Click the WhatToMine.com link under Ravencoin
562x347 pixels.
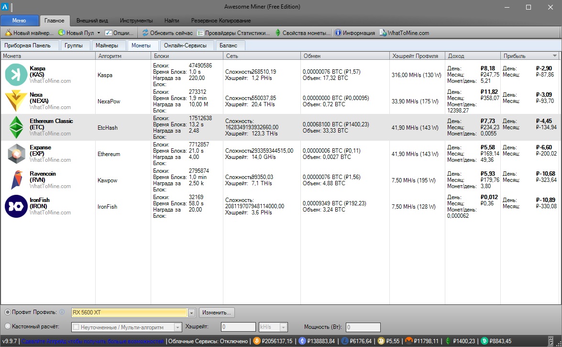[x=50, y=186]
